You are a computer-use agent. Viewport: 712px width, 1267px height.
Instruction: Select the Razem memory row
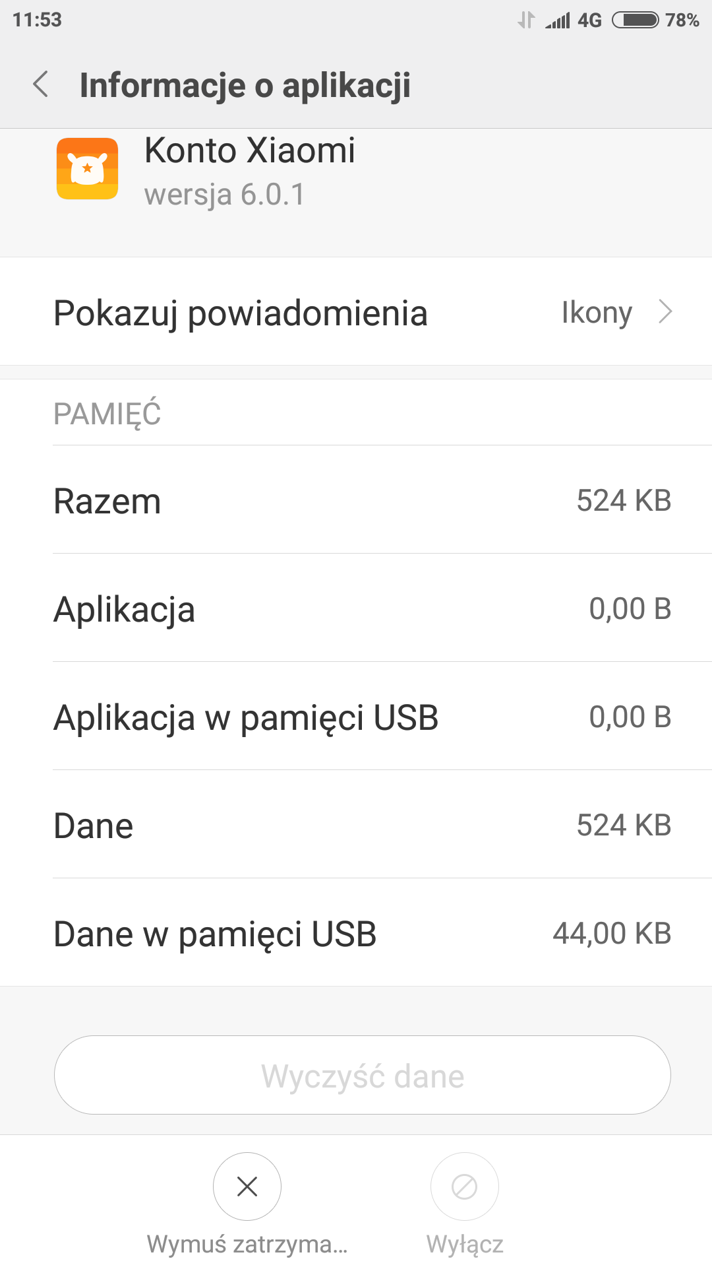pos(356,500)
